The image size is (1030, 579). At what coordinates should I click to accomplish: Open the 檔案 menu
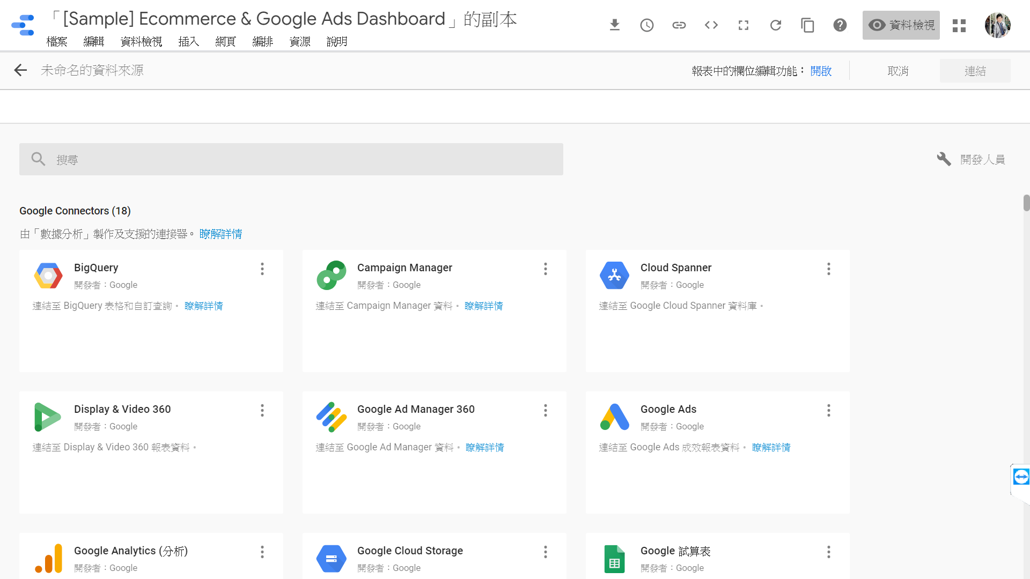point(57,42)
